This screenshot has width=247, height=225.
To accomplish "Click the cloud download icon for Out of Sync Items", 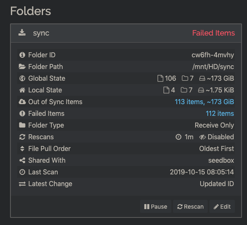I will [x=22, y=102].
